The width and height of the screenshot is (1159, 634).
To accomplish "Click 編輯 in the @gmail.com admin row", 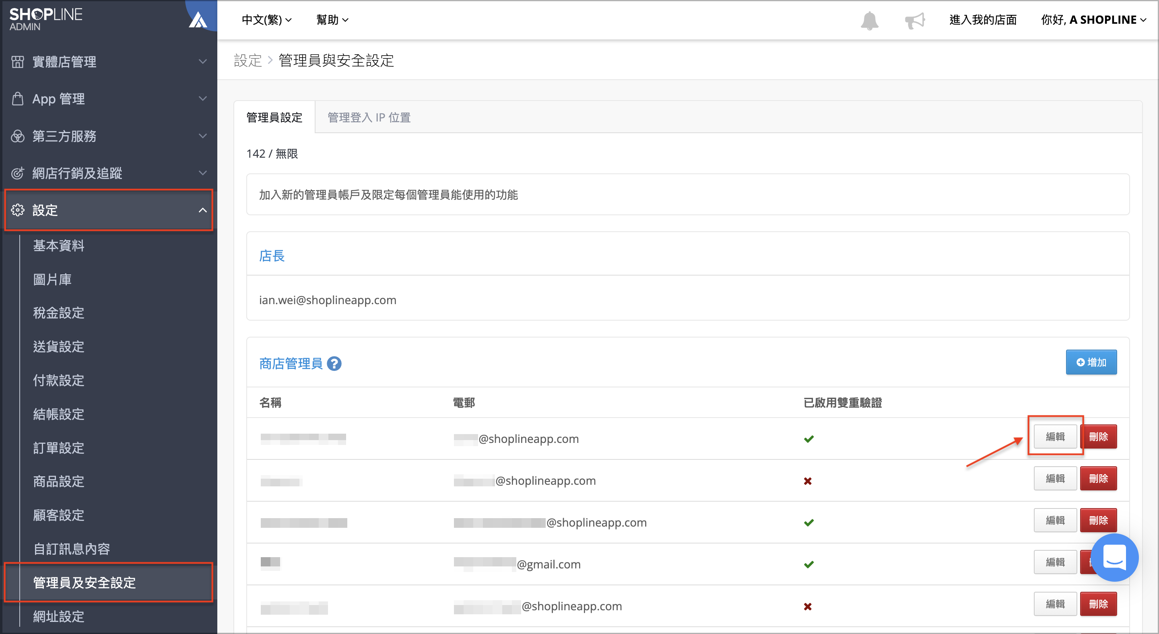I will click(x=1055, y=562).
